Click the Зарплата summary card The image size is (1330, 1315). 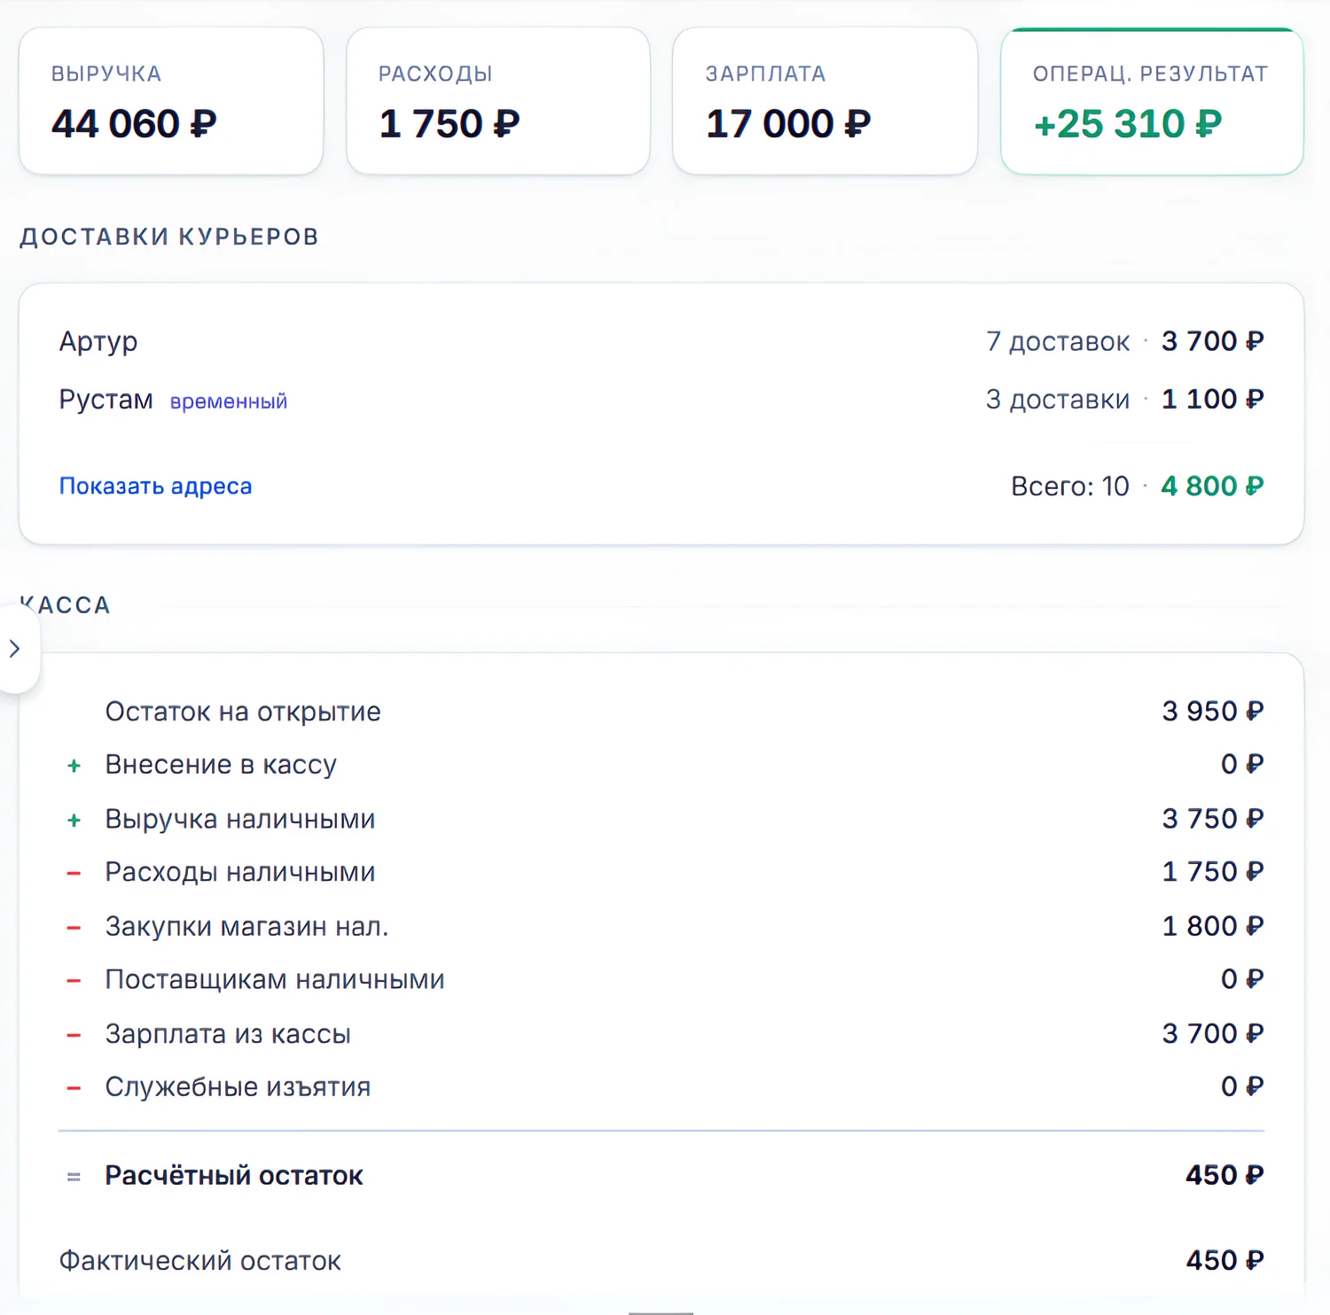825,101
